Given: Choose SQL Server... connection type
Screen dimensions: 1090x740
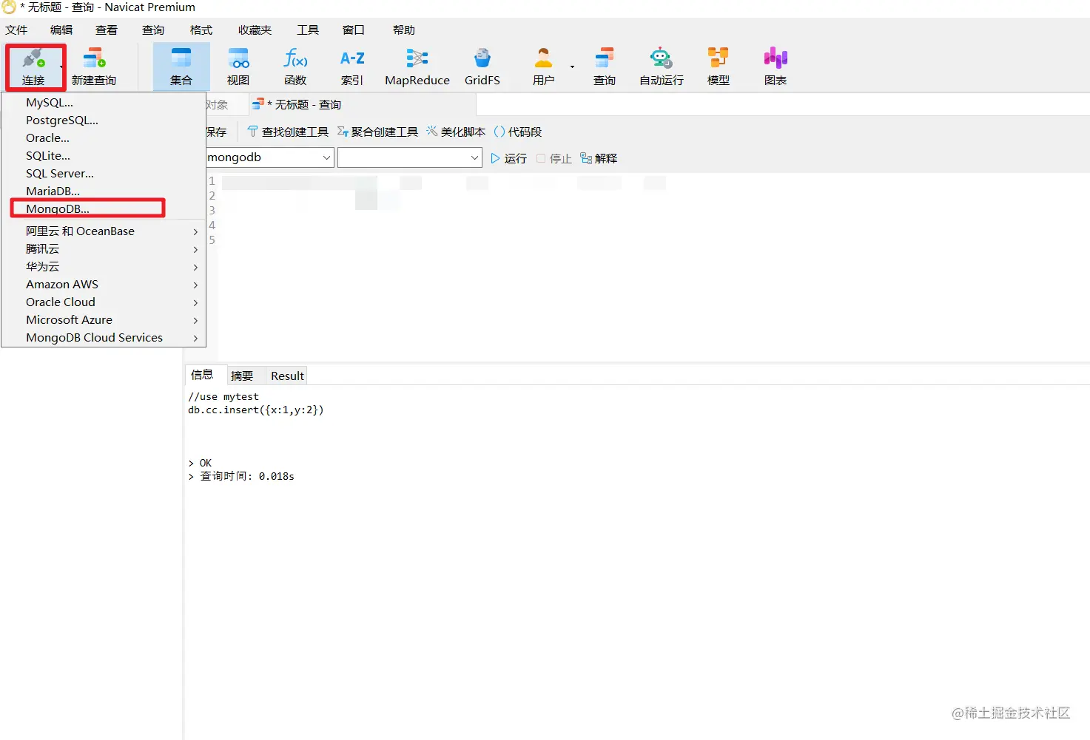Looking at the screenshot, I should [104, 174].
